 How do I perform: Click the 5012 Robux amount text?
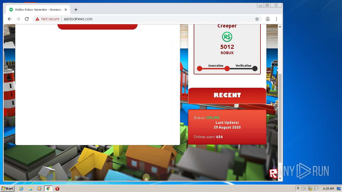[227, 47]
